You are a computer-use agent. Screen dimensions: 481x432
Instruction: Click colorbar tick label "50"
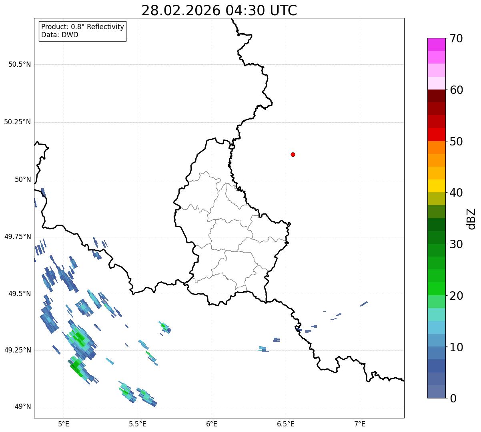click(x=456, y=141)
